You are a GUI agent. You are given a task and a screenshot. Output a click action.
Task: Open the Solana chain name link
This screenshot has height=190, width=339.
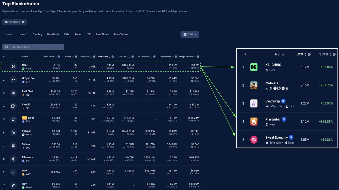26,144
